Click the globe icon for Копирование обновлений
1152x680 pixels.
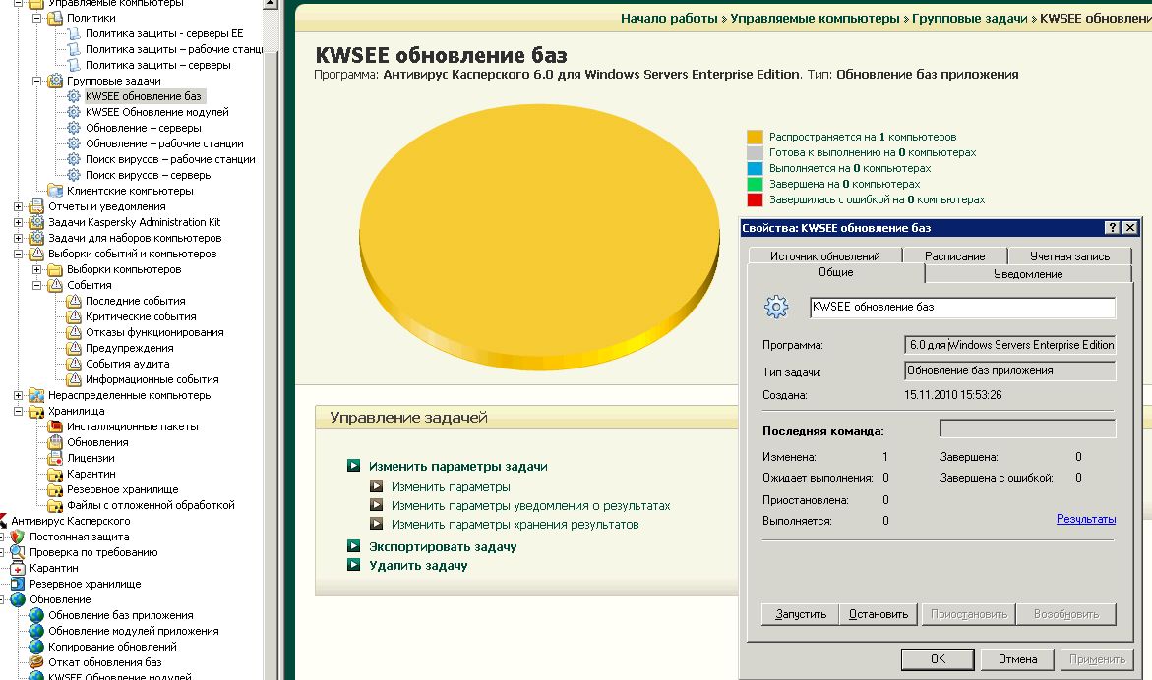[x=36, y=647]
